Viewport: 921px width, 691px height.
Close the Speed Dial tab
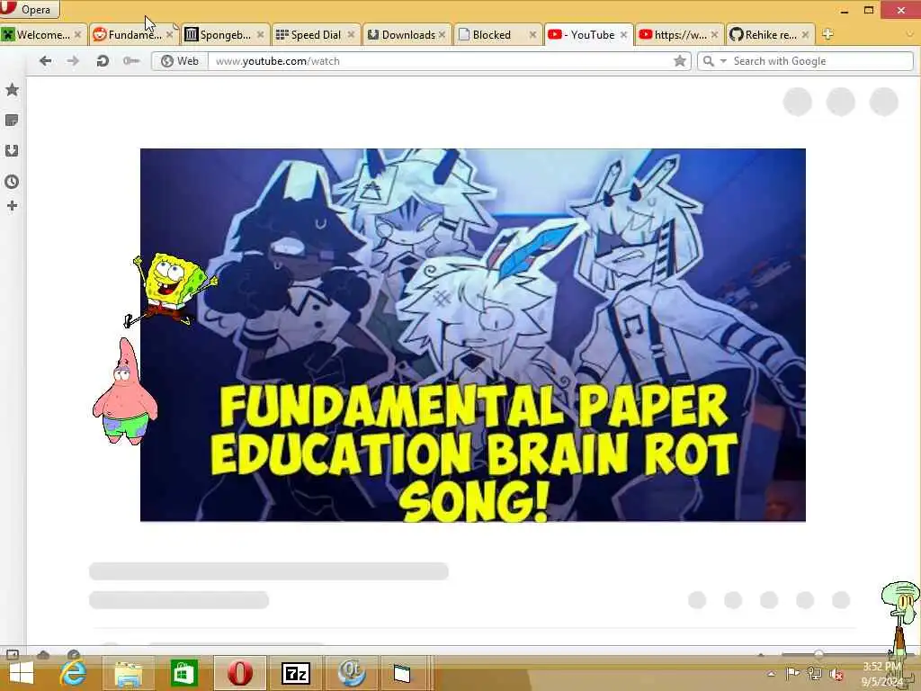352,35
